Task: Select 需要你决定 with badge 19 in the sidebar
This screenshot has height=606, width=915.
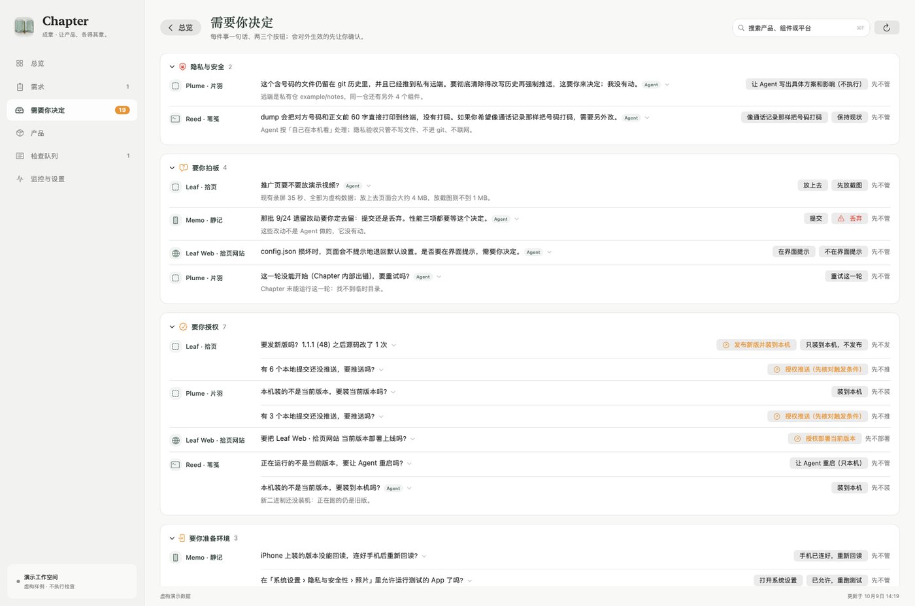Action: [72, 110]
